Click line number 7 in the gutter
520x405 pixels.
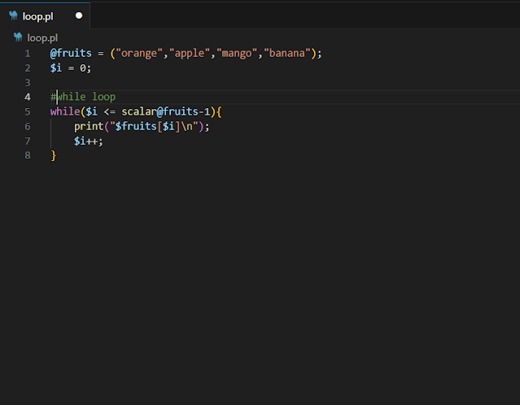(28, 142)
